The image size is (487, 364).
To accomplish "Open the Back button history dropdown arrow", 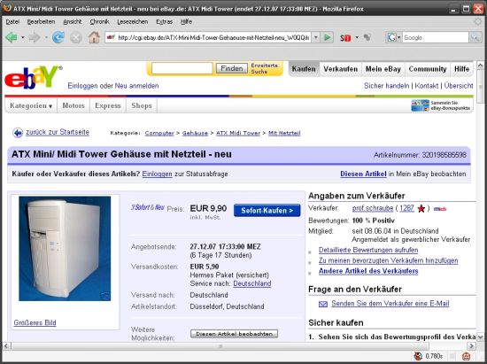I will [23, 37].
